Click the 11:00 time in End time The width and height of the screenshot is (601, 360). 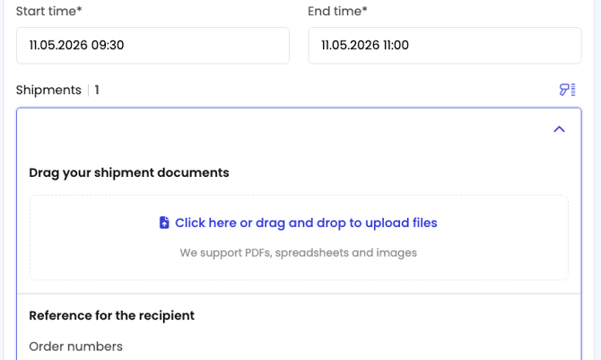point(396,45)
